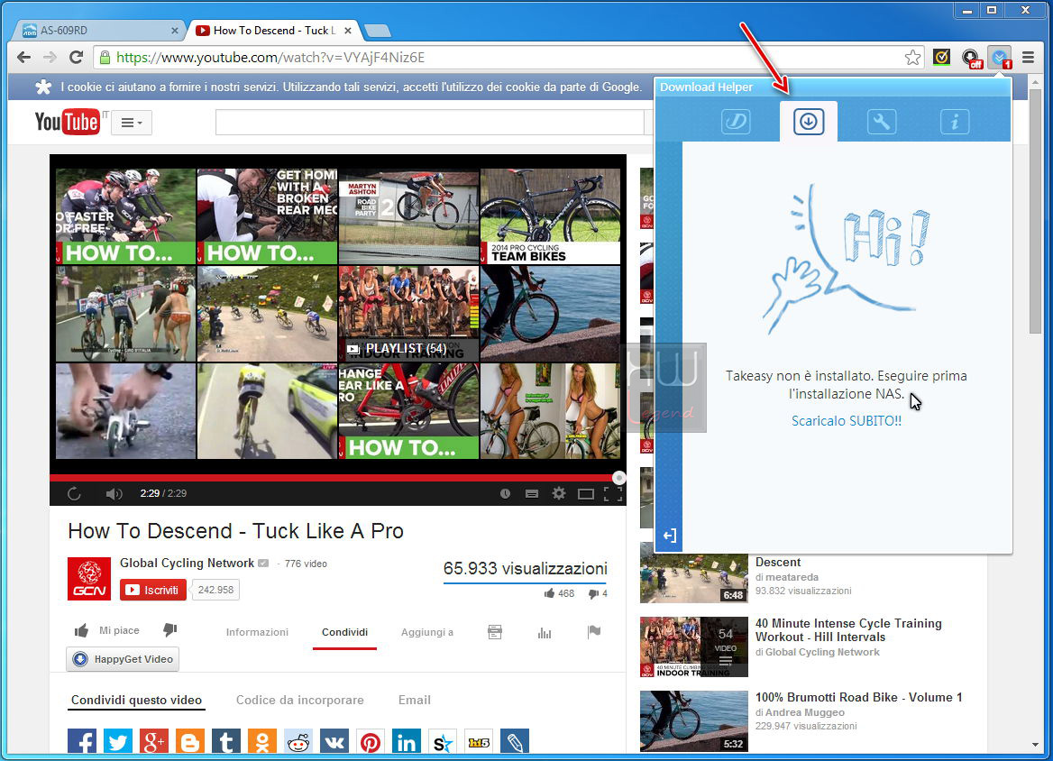This screenshot has width=1053, height=761.
Task: Share the video on hi5
Action: pos(479,742)
